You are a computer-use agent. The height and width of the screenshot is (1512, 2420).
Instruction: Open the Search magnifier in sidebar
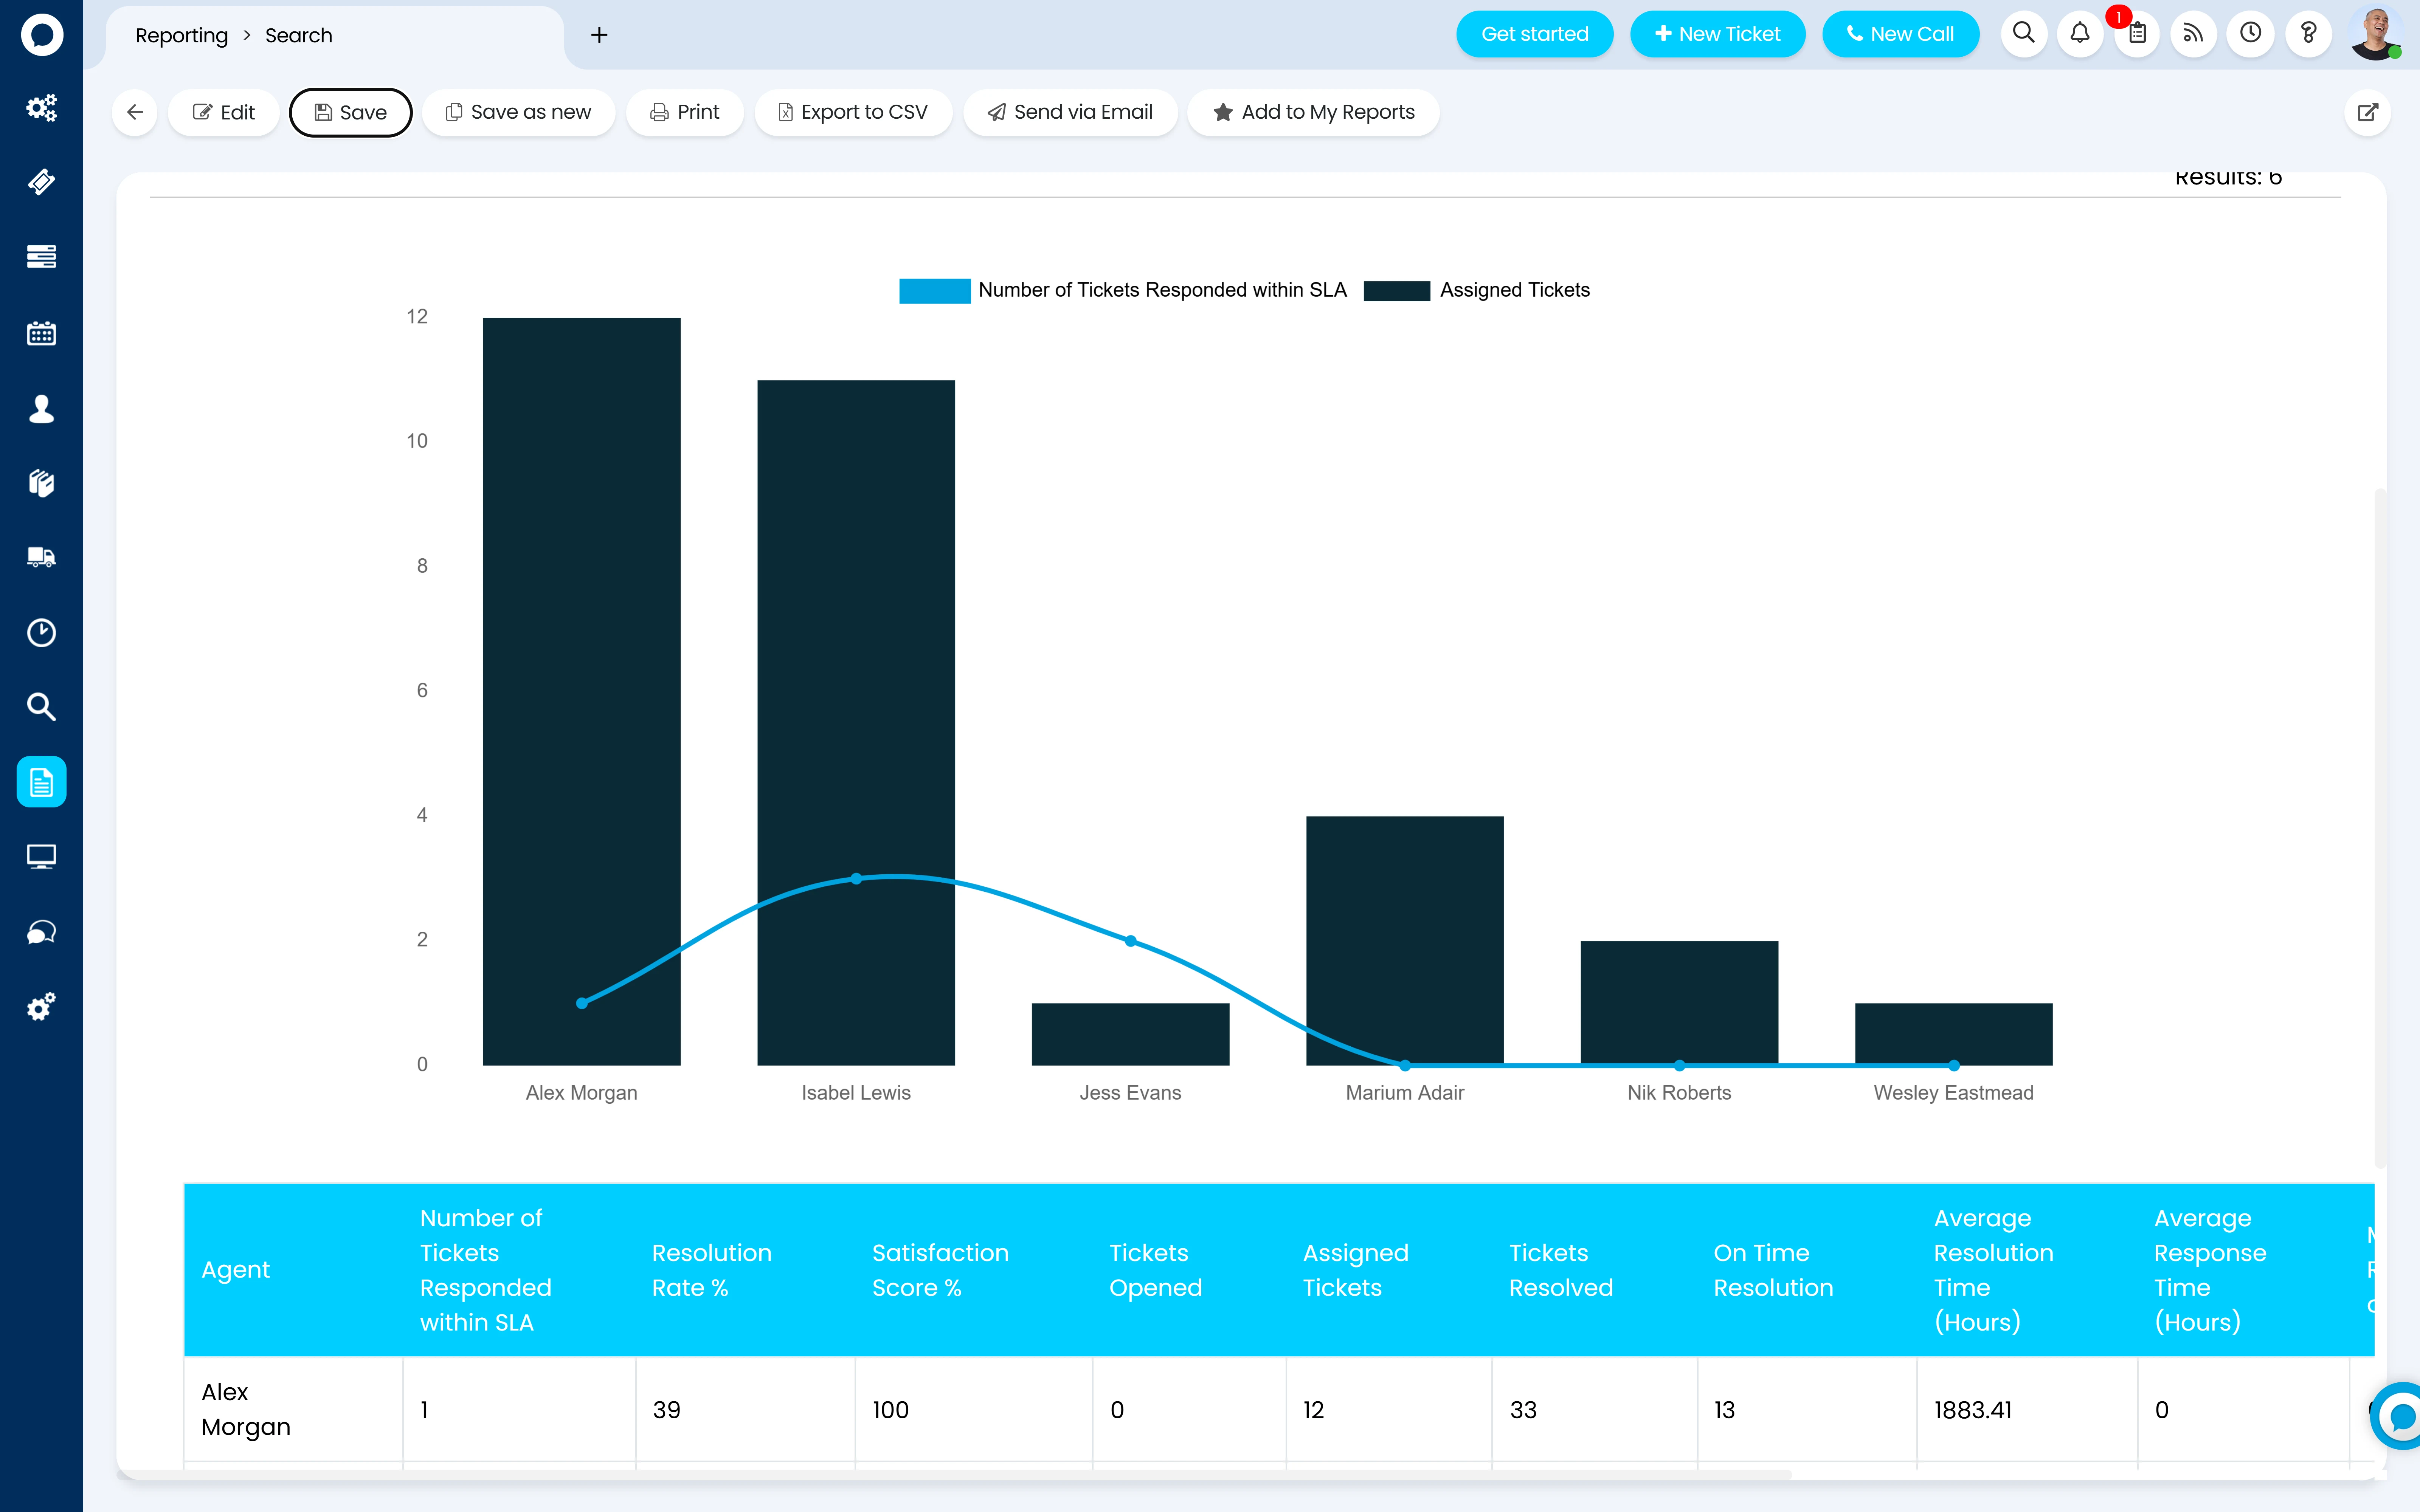pos(41,707)
